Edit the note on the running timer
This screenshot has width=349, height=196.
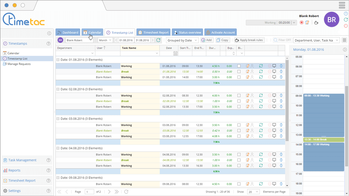point(307,23)
